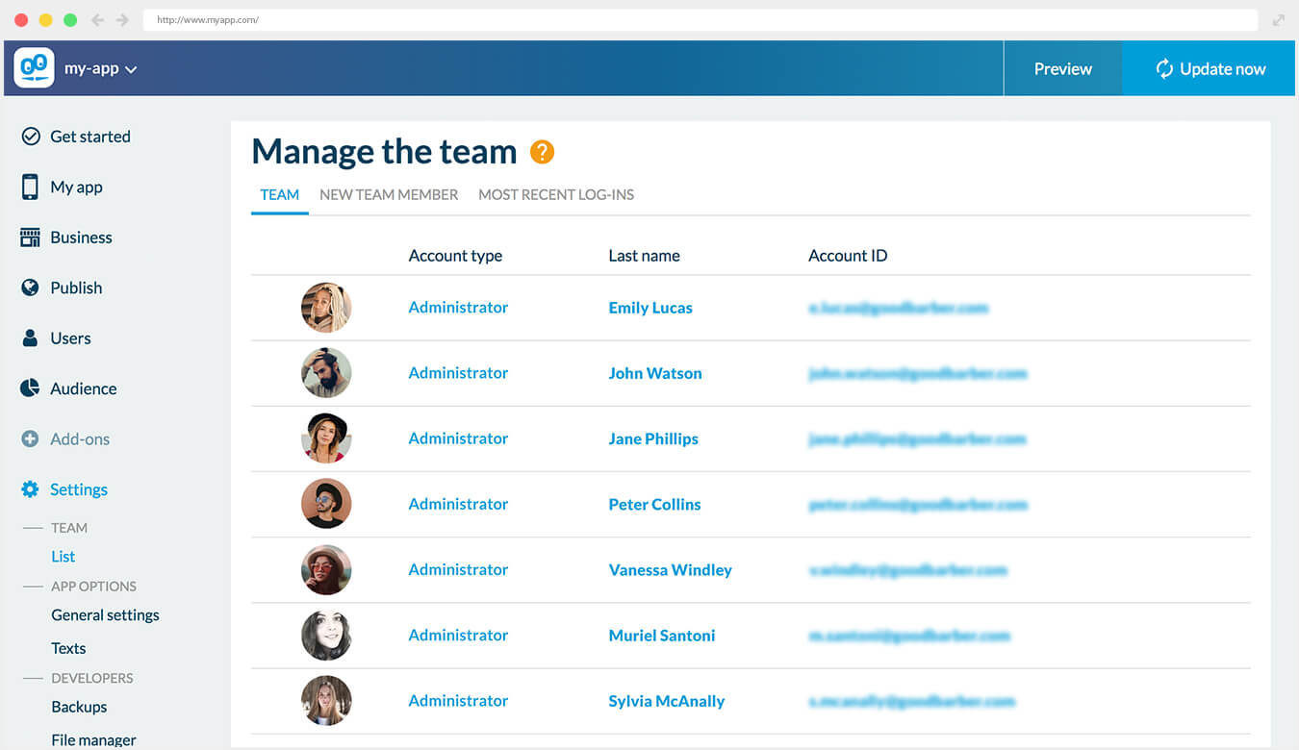The width and height of the screenshot is (1299, 750).
Task: Open File manager under Developers
Action: (93, 739)
